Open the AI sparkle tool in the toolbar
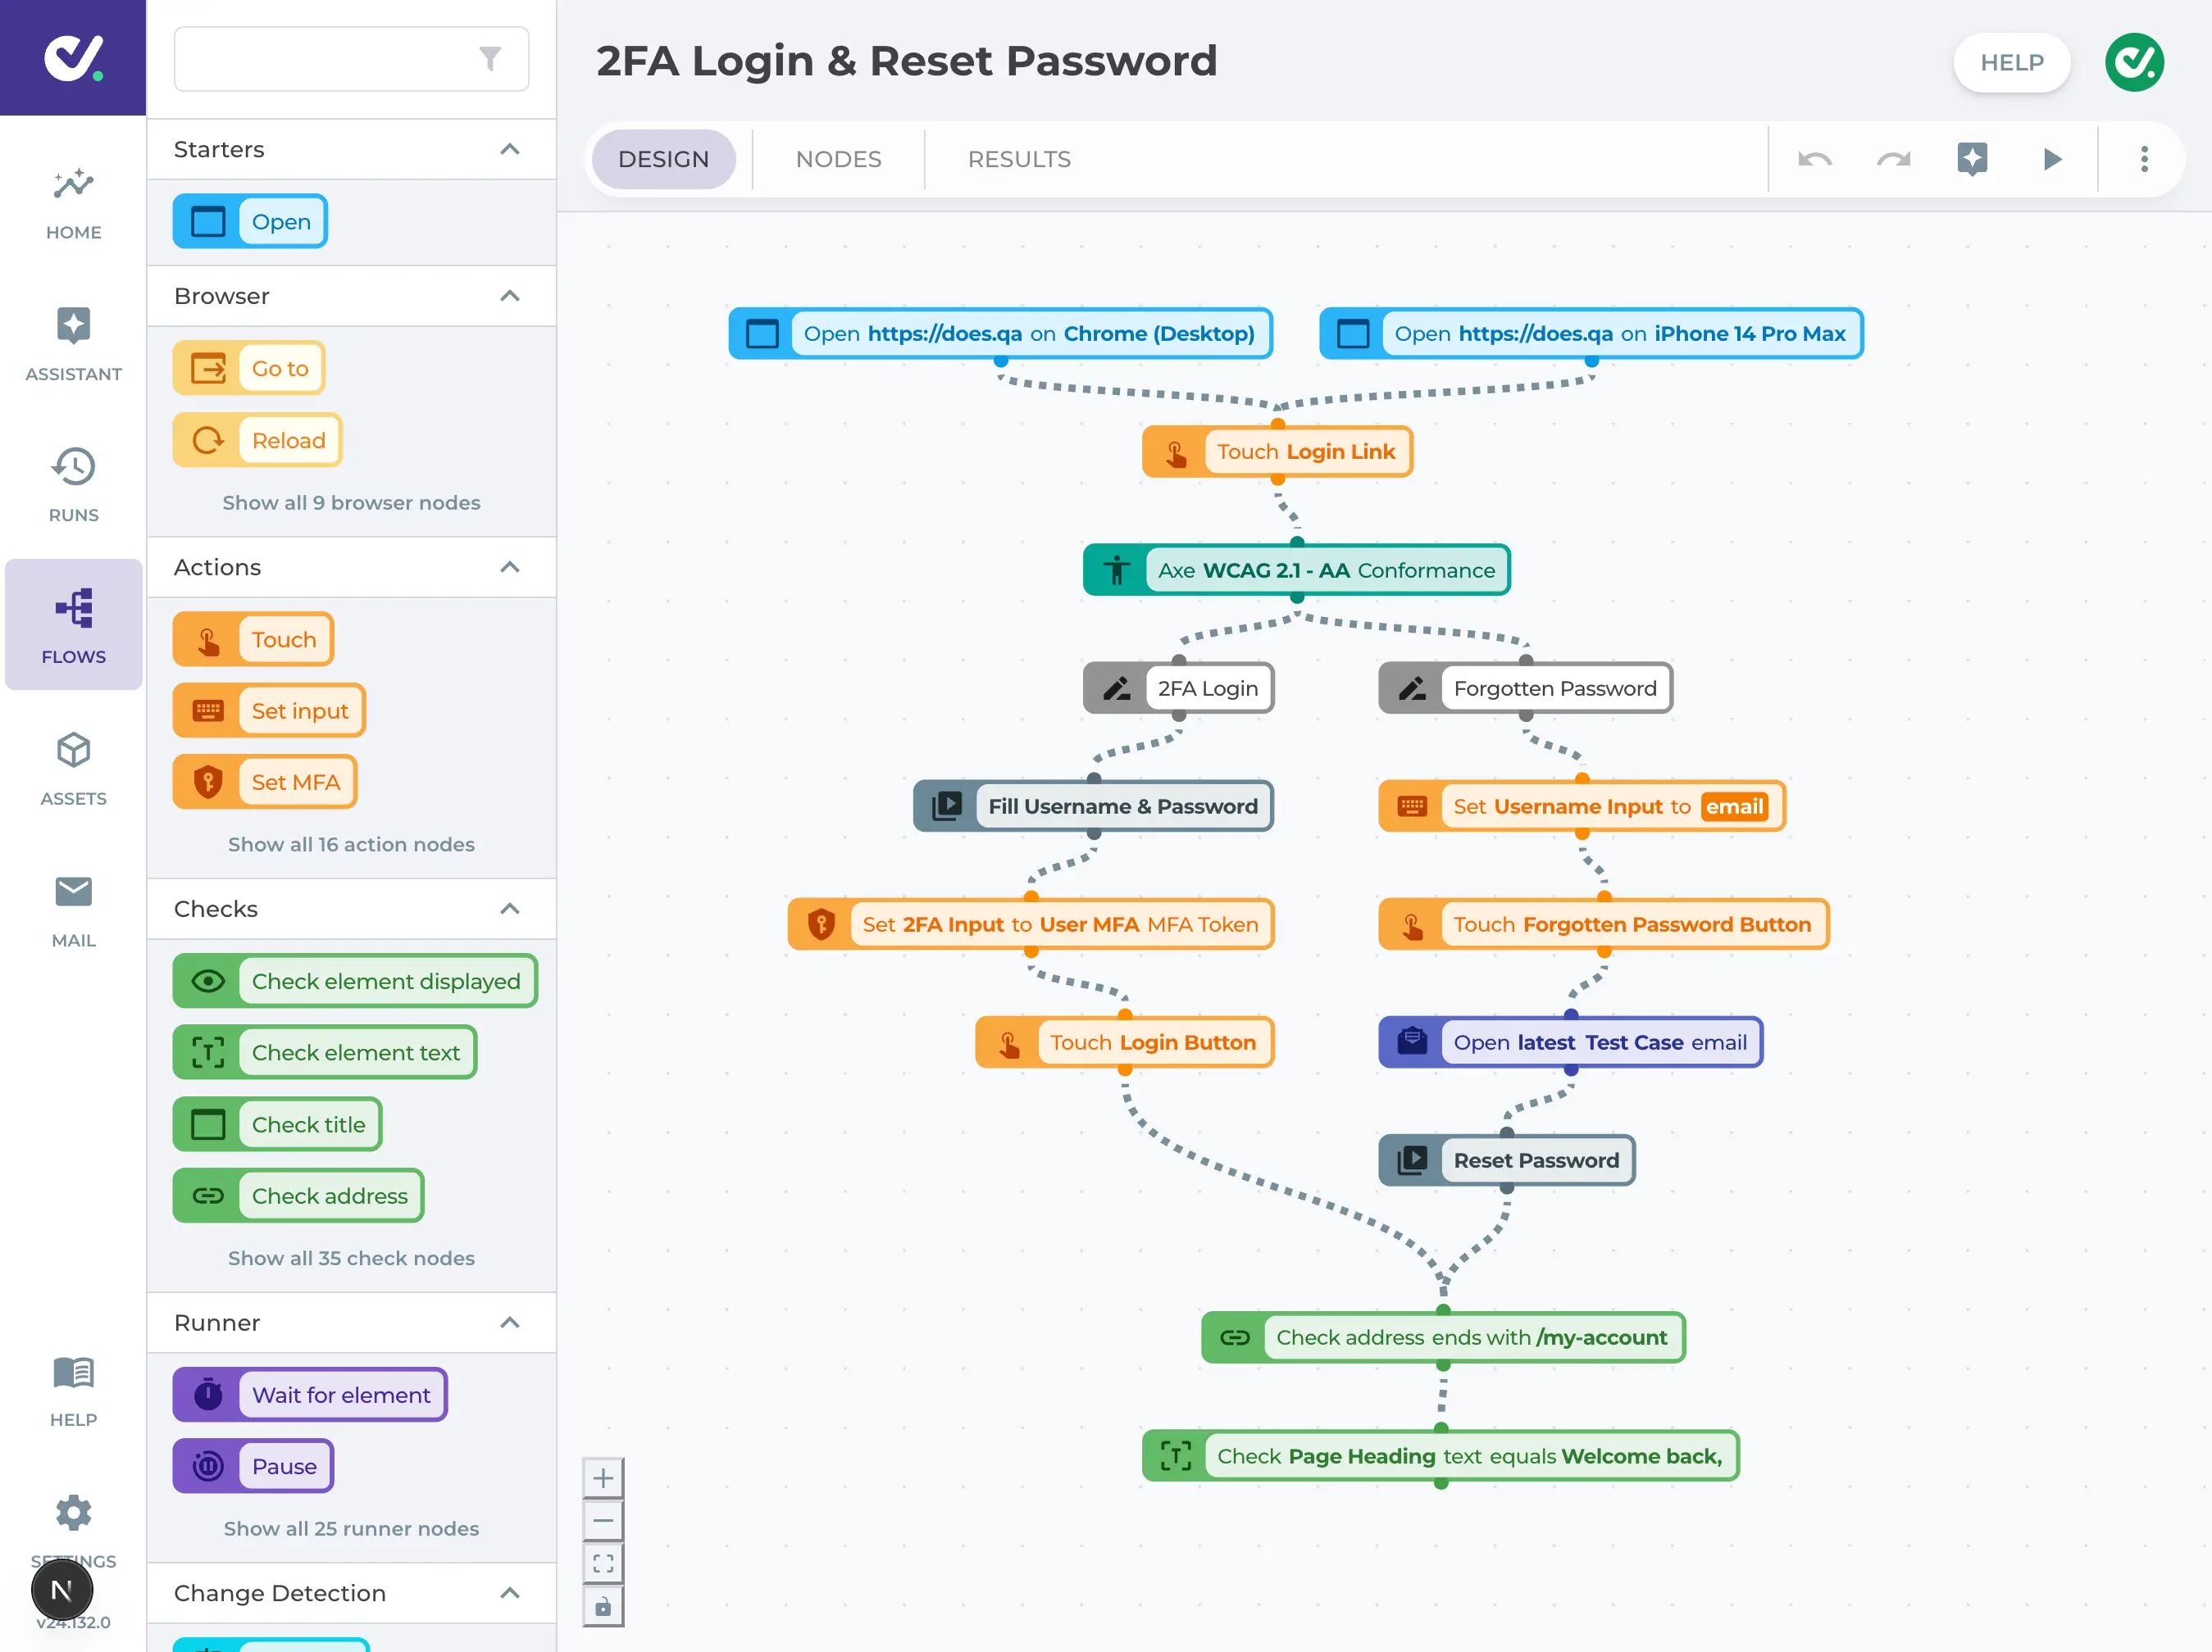The image size is (2212, 1652). point(1972,158)
